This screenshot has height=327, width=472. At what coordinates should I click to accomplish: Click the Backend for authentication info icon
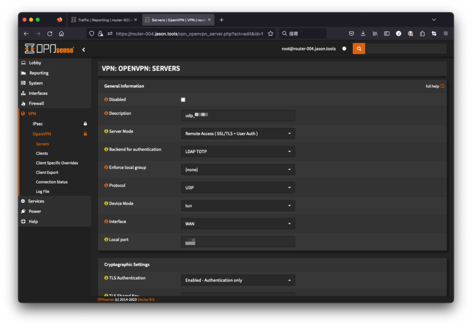click(x=106, y=149)
